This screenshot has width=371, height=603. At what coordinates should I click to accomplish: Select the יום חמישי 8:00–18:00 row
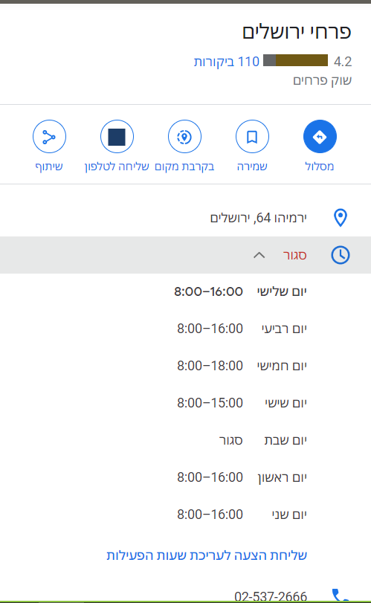tap(242, 366)
